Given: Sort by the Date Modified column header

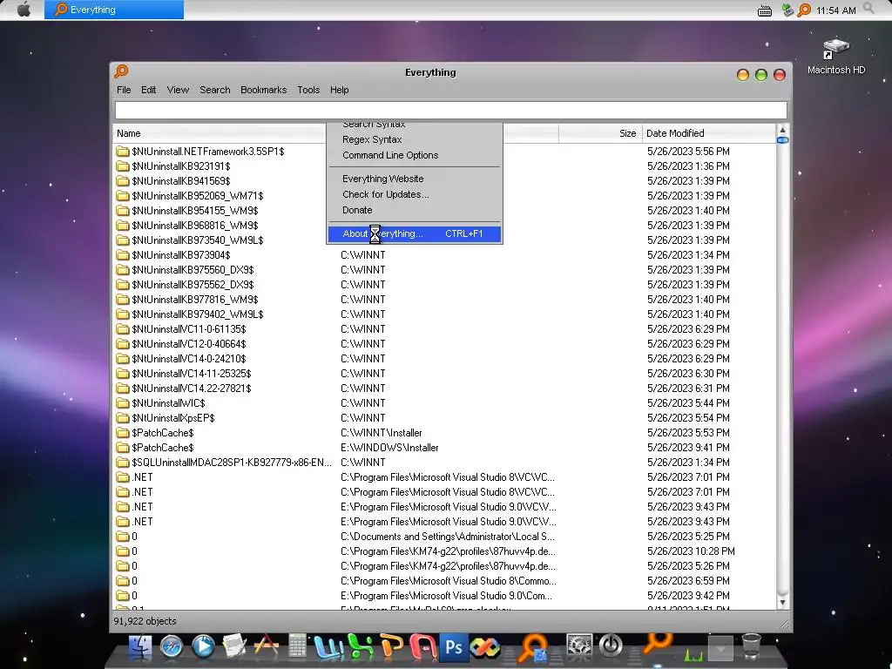Looking at the screenshot, I should tap(709, 133).
